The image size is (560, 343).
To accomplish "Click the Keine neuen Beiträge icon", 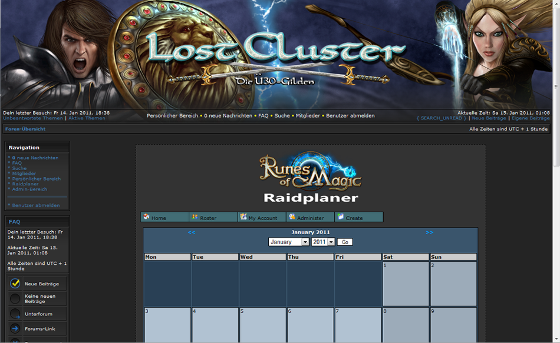I will point(15,298).
